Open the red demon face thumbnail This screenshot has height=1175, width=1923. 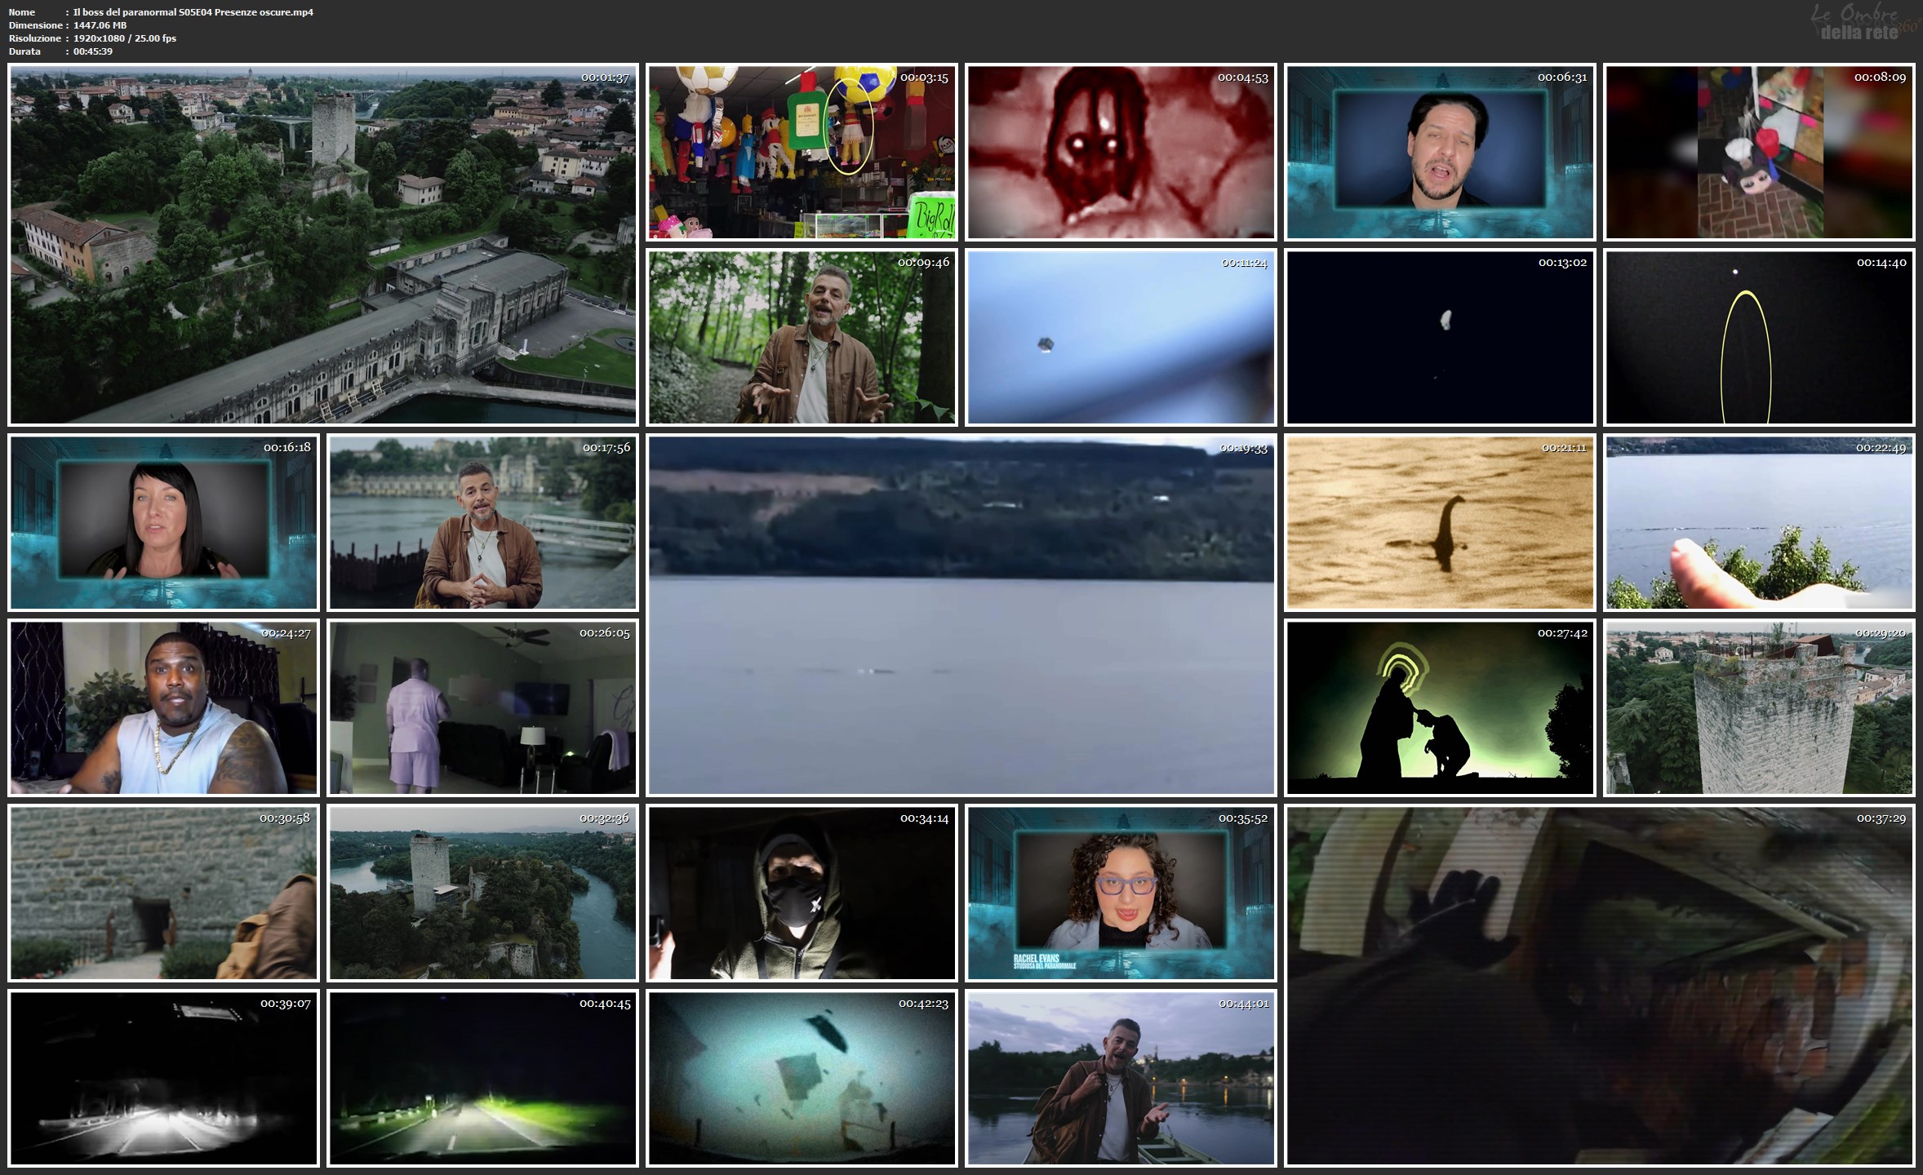pyautogui.click(x=1120, y=153)
